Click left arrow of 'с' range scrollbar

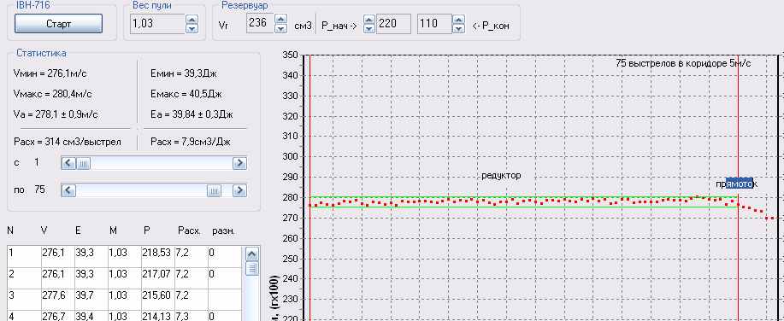pos(68,163)
